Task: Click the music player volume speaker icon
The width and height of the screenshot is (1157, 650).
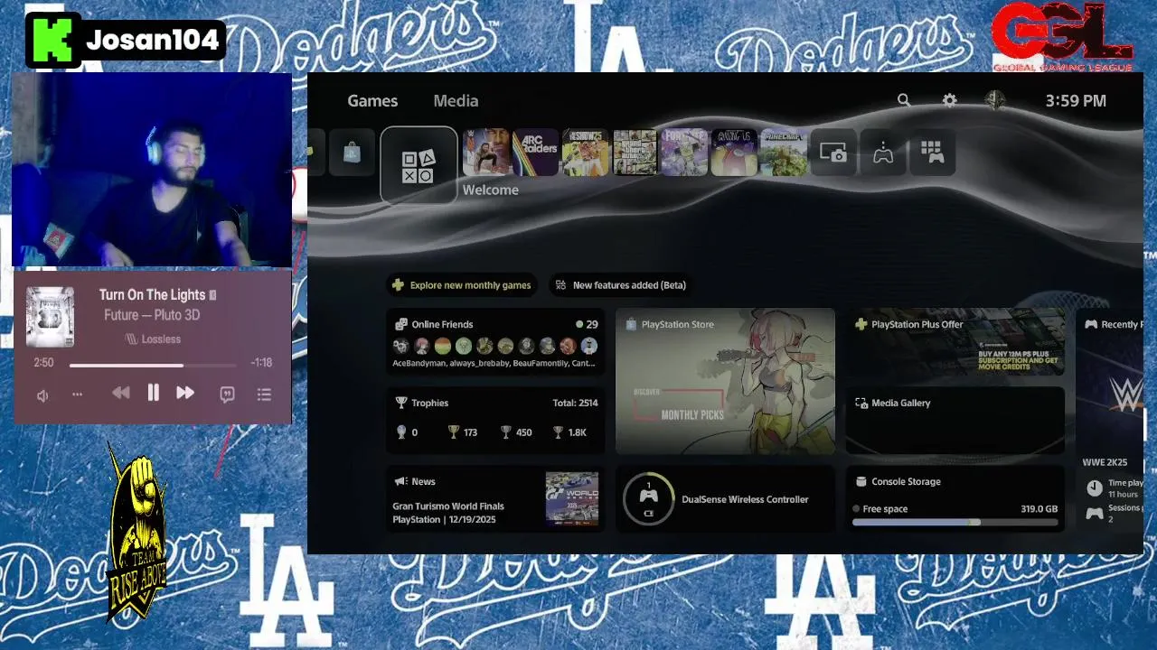Action: tap(42, 395)
